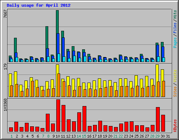Select the orange sites bar for day 10
This screenshot has height=140, width=179.
click(59, 85)
